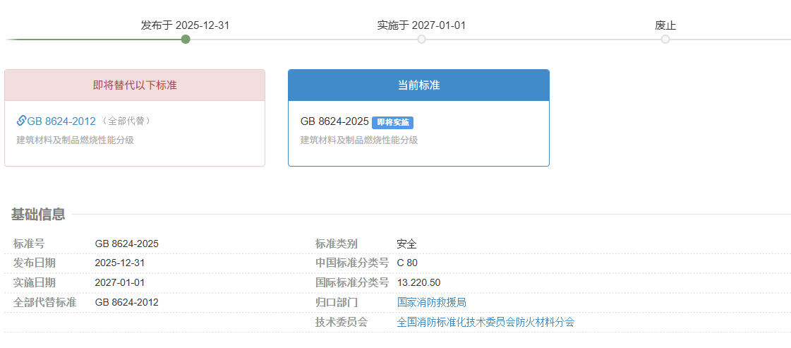Click the green 发布于 2025-12-31 timeline dot
This screenshot has width=791, height=348.
(x=186, y=40)
